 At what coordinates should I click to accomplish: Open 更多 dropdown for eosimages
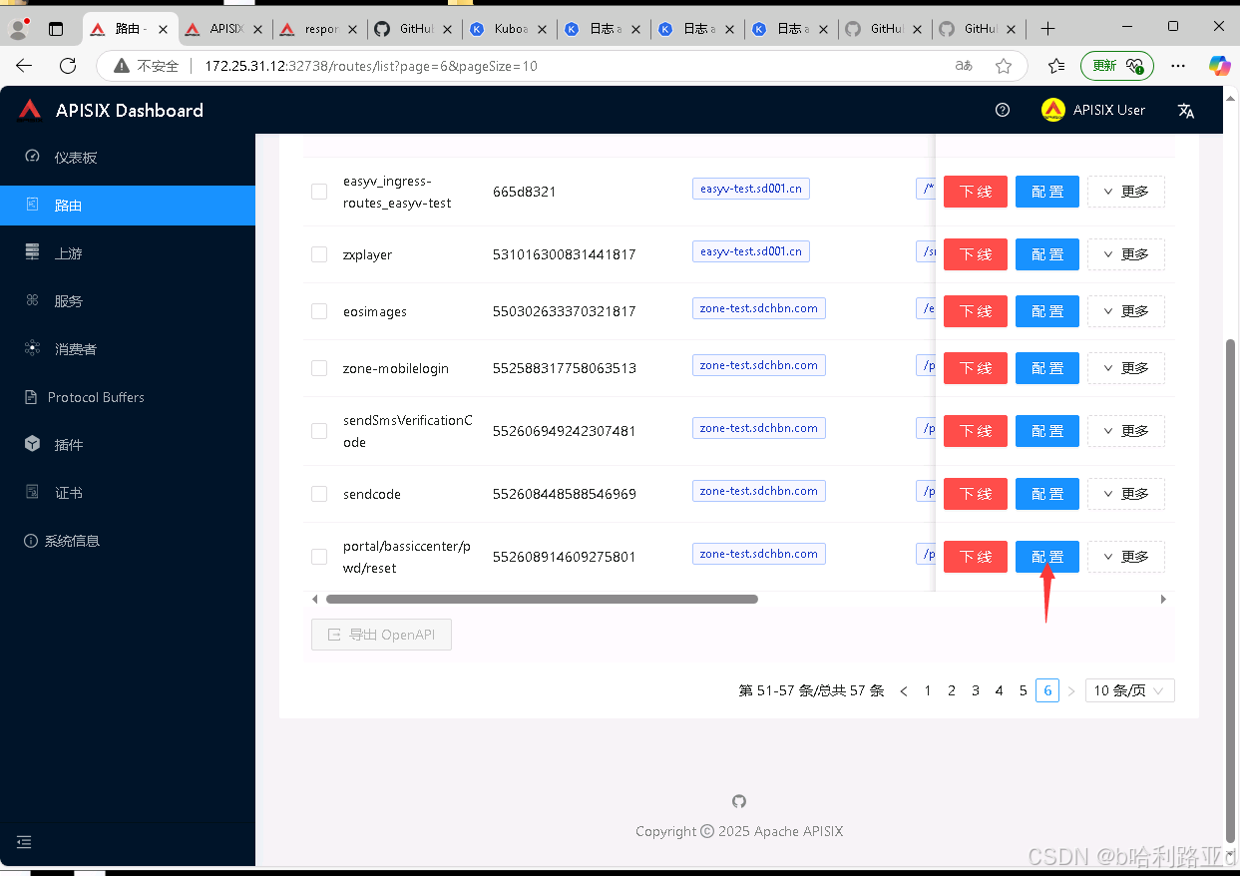click(x=1125, y=311)
